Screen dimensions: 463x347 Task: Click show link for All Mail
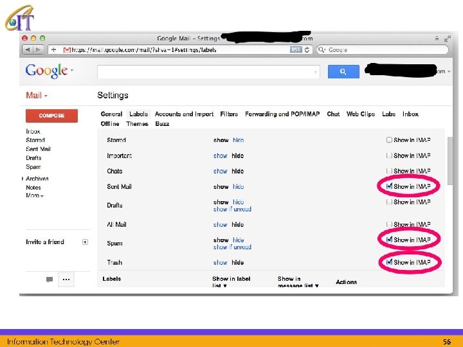(221, 225)
